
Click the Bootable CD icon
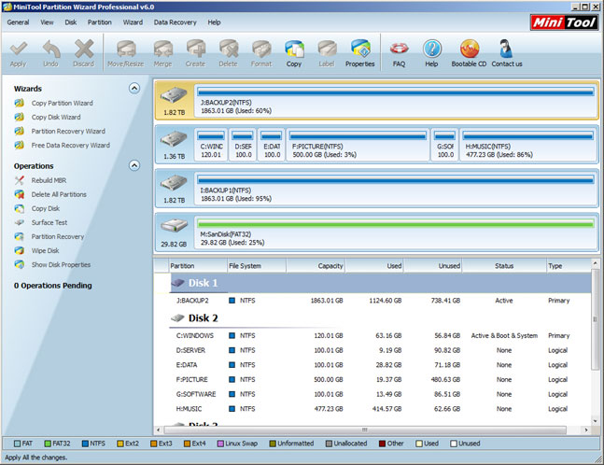(470, 49)
